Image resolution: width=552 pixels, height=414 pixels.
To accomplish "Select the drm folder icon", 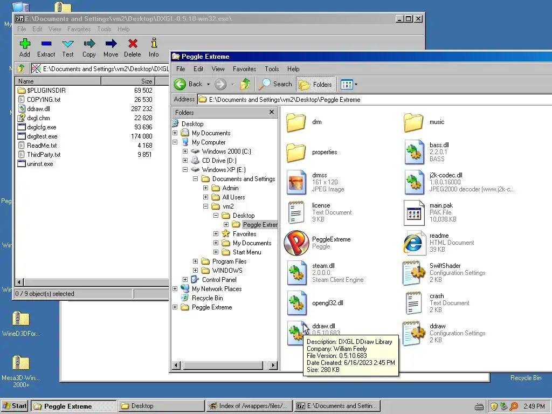I will (x=296, y=122).
